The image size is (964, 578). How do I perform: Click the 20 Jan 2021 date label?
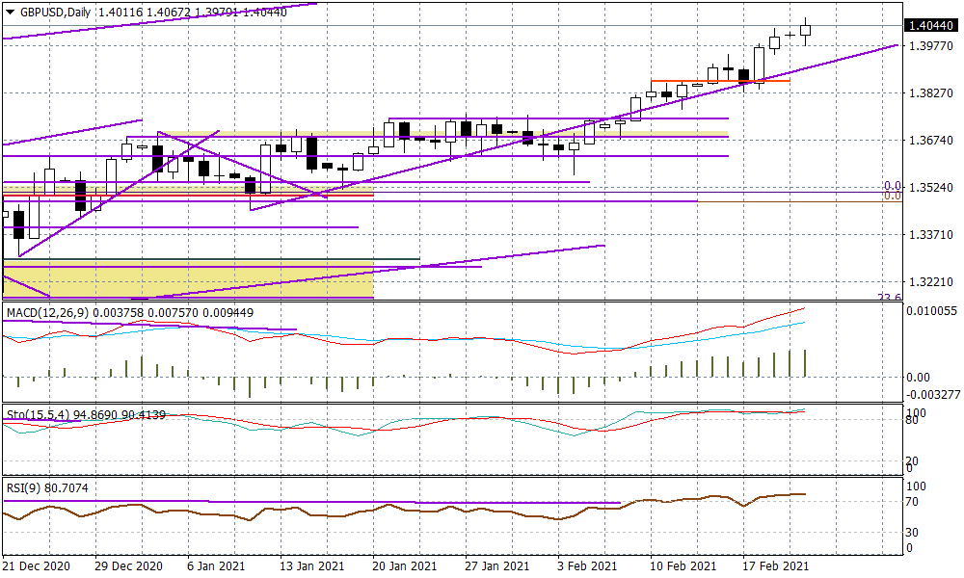tap(405, 565)
